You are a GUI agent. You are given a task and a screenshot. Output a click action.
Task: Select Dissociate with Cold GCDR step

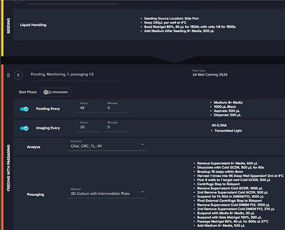[x=231, y=167]
